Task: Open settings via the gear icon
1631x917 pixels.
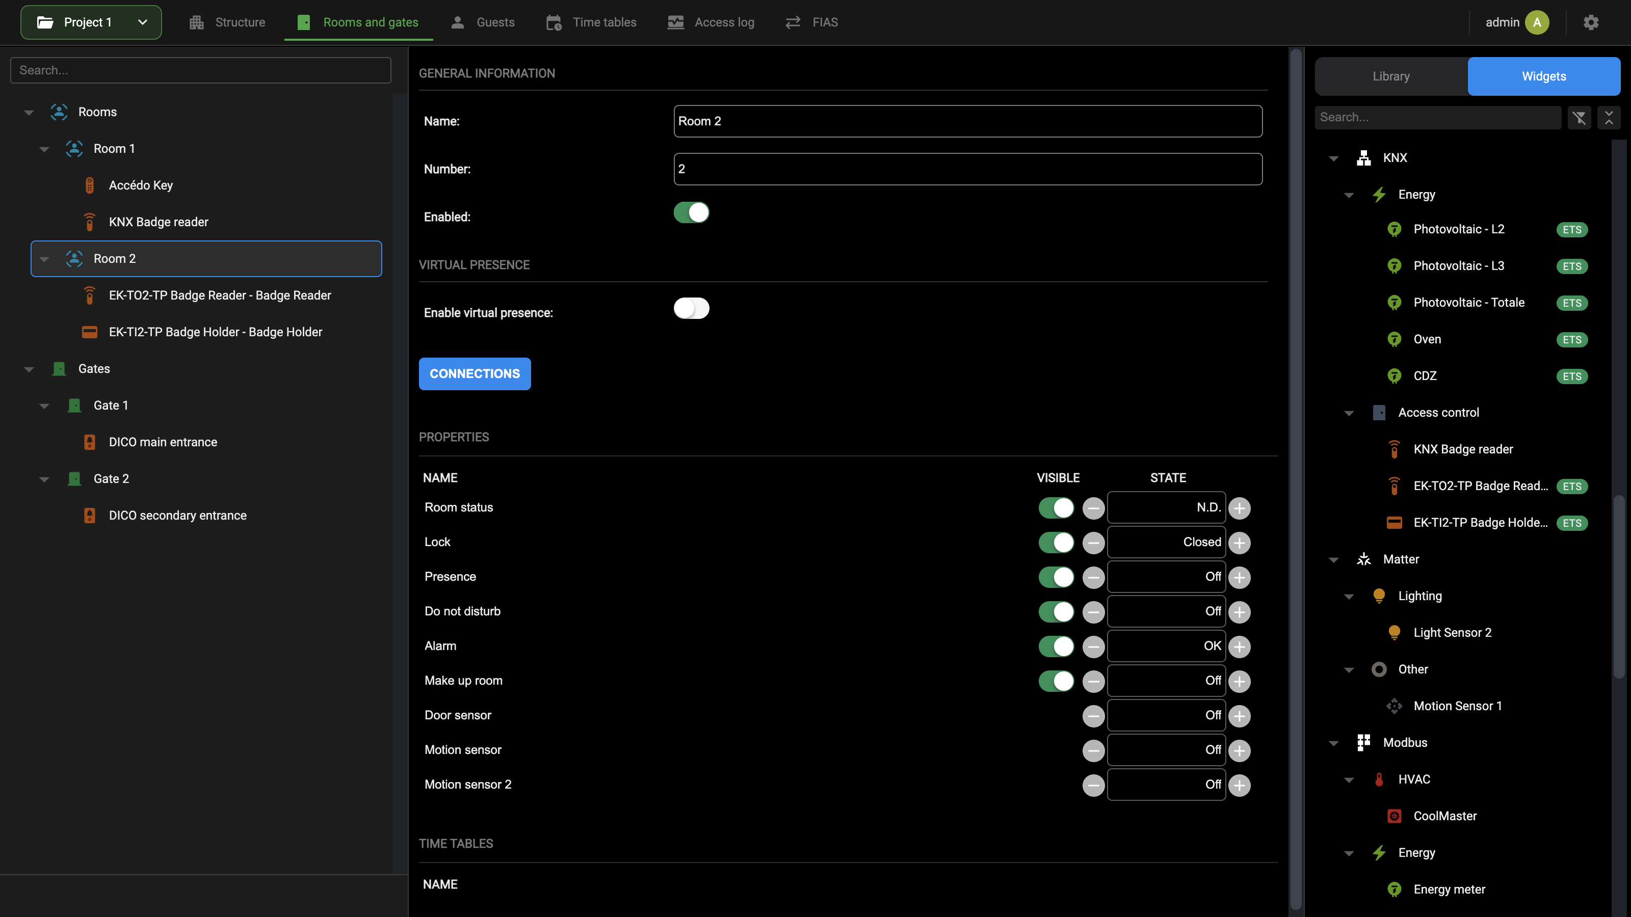Action: coord(1591,22)
